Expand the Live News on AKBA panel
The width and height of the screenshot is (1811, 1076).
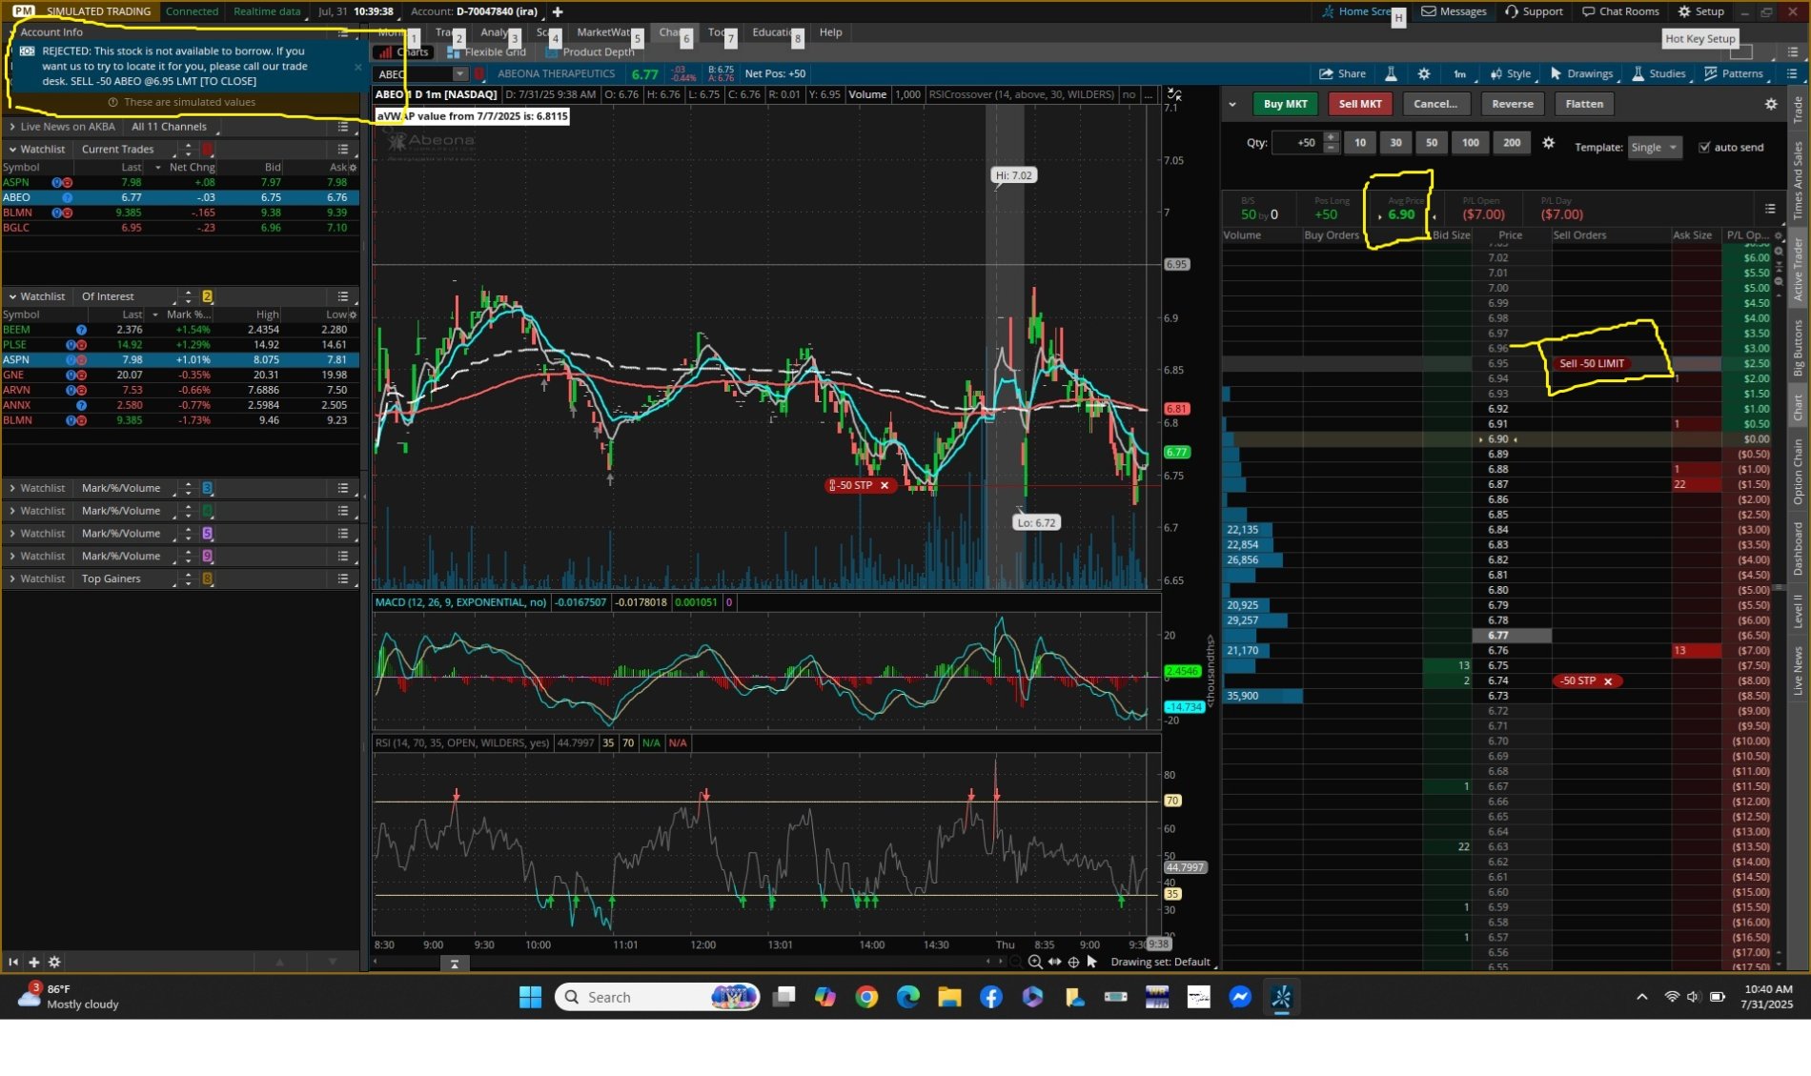coord(11,127)
